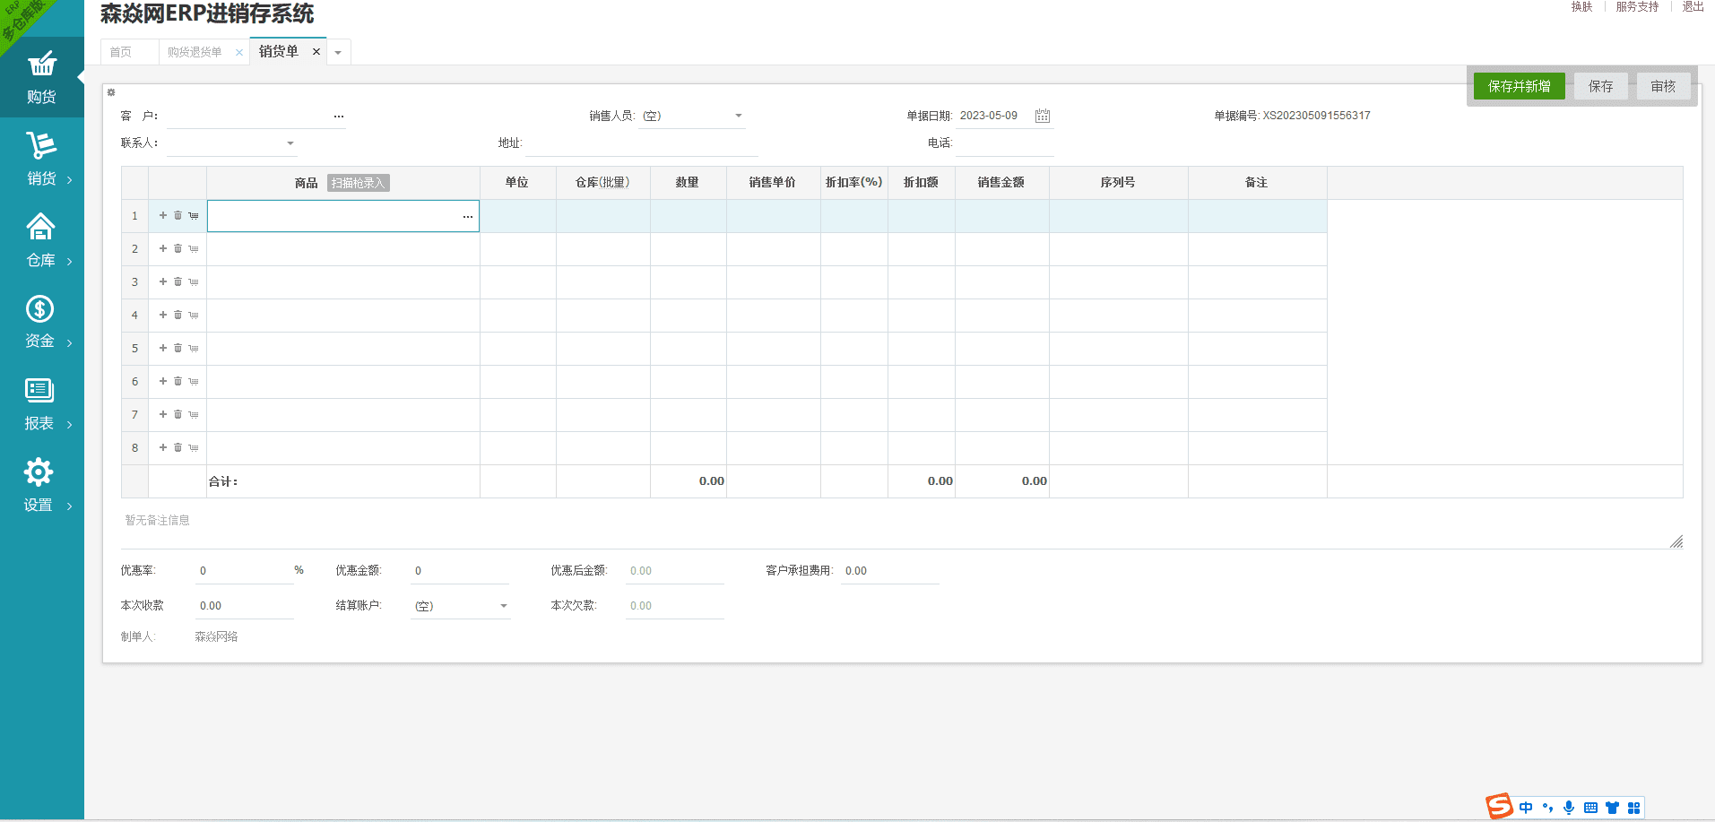Expand the 销售人员 dropdown

(739, 116)
